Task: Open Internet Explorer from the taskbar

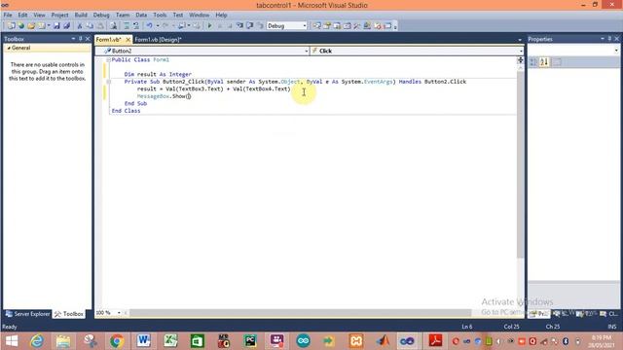Action: point(37,340)
